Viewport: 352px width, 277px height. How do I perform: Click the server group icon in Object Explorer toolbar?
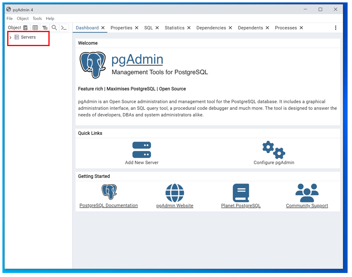coord(26,28)
